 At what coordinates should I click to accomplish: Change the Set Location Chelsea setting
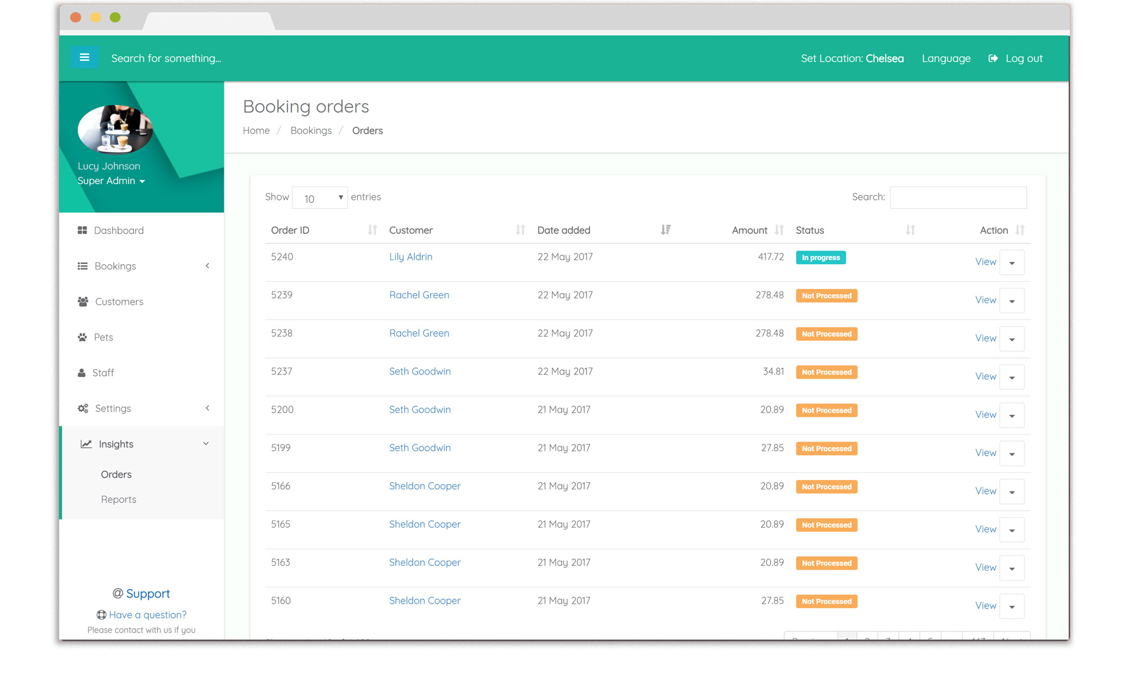coord(852,58)
